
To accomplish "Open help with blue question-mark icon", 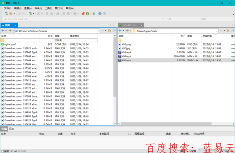I will coord(100,14).
